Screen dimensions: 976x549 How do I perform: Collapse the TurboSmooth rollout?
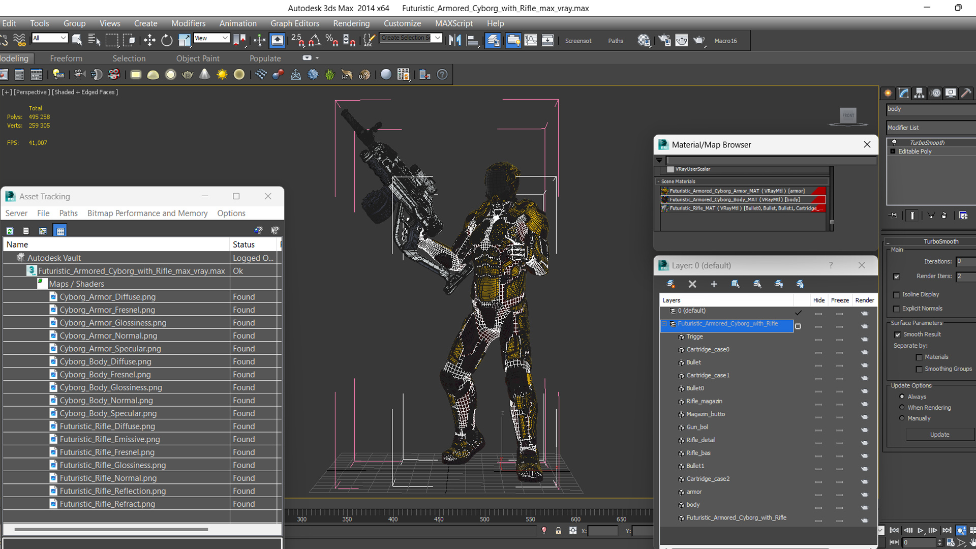(x=888, y=241)
